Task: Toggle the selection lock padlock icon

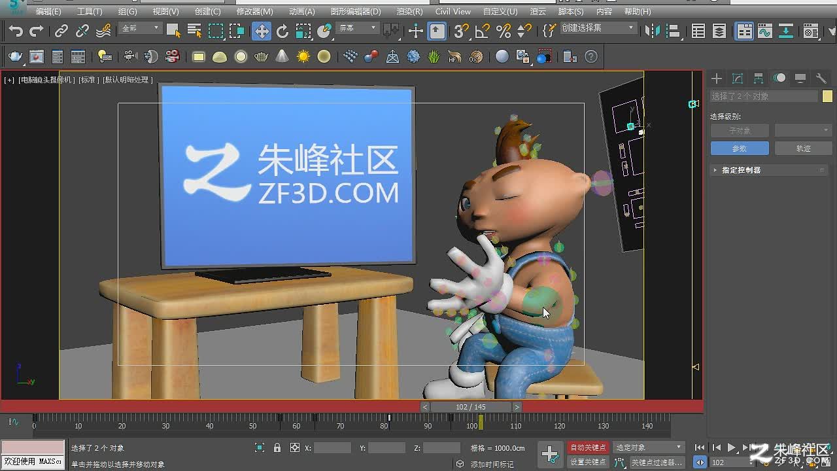Action: coord(277,448)
